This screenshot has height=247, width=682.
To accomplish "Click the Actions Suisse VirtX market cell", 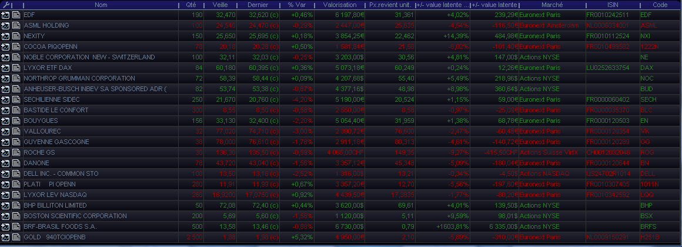I will 552,153.
